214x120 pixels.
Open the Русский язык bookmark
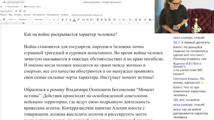(13, 7)
